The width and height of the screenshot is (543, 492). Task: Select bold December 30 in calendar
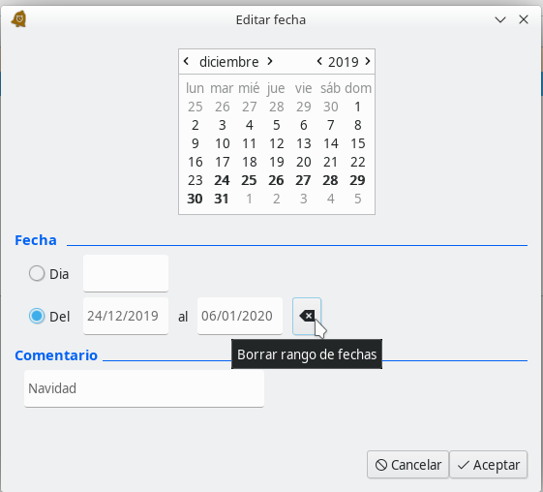point(195,199)
